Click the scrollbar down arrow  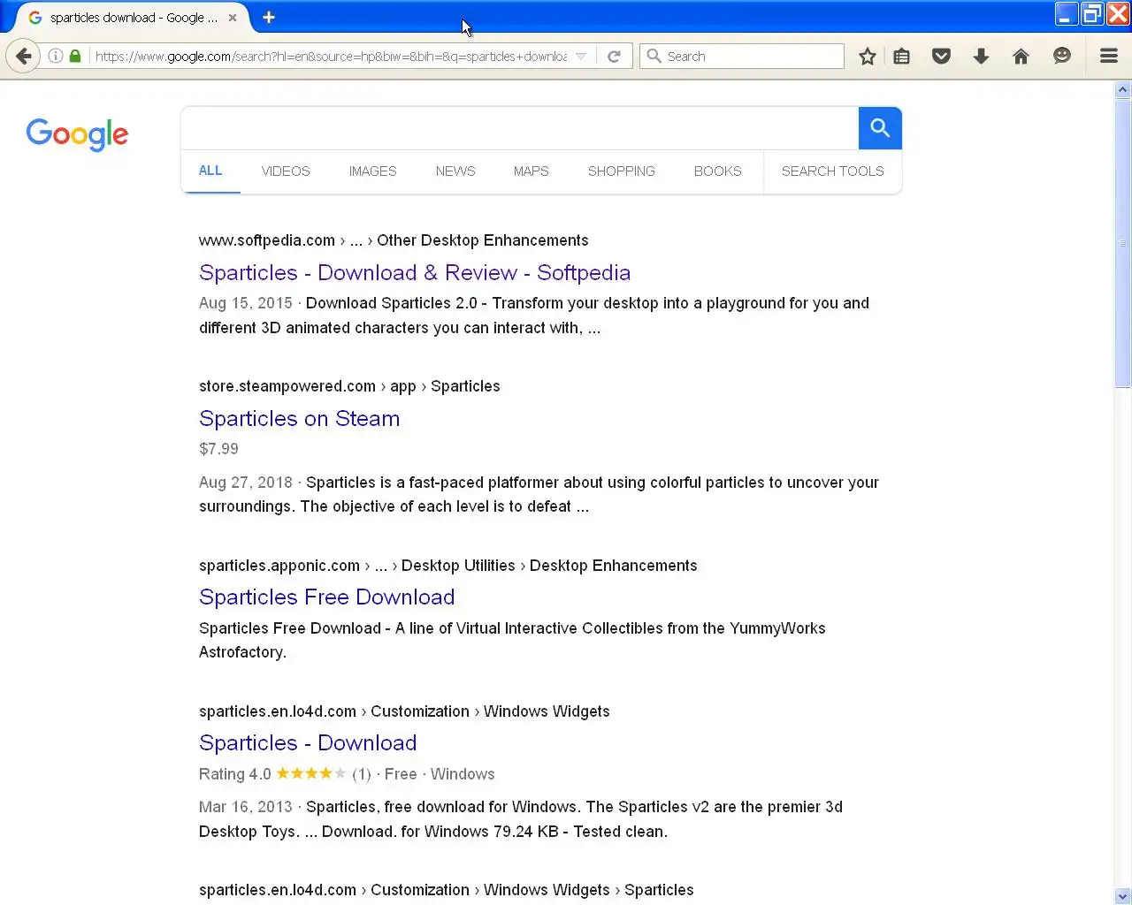[x=1122, y=896]
